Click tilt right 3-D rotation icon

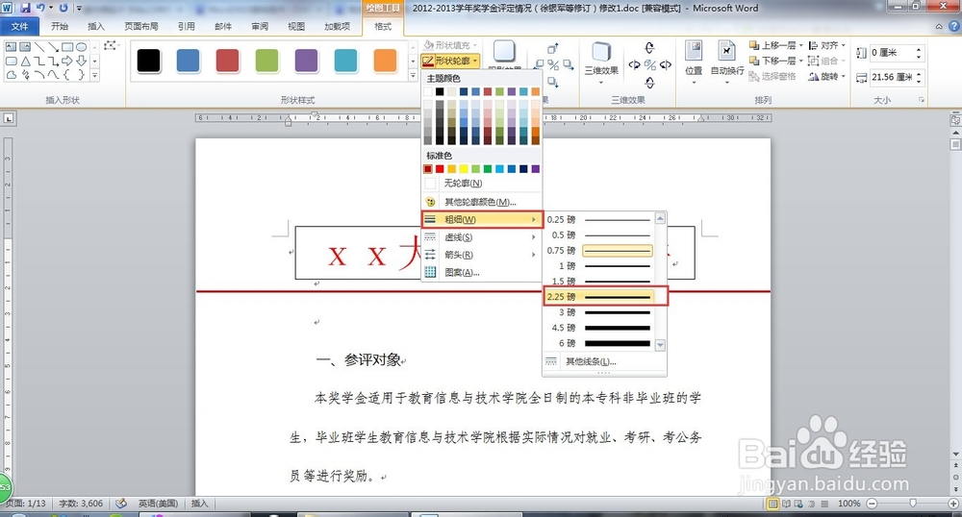pos(666,64)
